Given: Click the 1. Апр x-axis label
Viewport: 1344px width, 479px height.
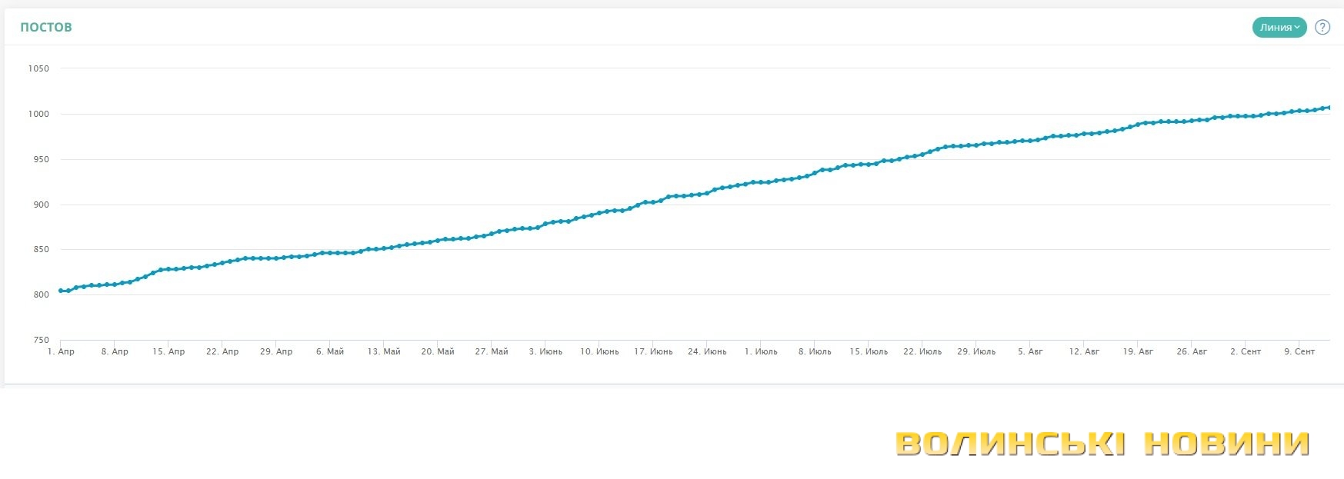Looking at the screenshot, I should click(61, 351).
